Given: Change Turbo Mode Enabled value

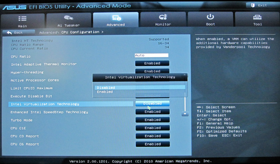Looking at the screenshot, I should pos(153,120).
